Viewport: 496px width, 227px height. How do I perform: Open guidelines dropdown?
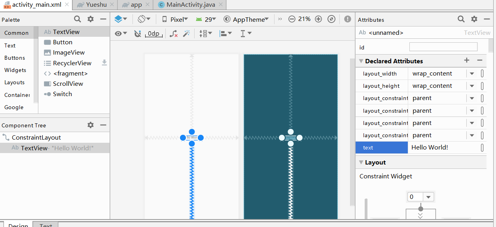246,34
